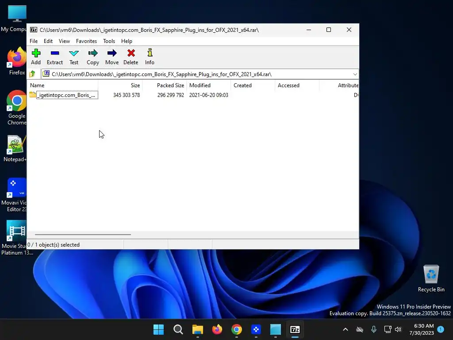Sort by Name column header
This screenshot has height=340, width=453.
click(x=62, y=85)
